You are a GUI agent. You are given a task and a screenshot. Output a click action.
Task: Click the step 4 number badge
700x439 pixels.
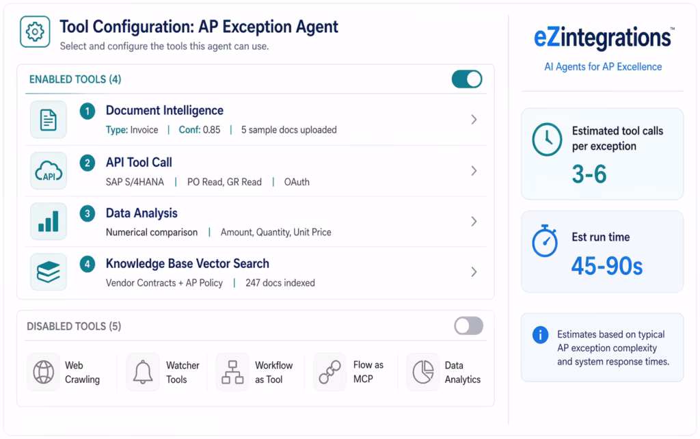(87, 264)
